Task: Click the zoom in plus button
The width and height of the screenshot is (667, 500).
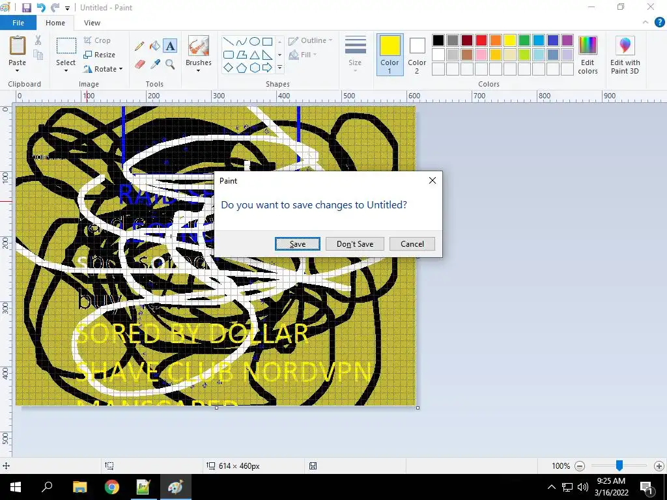Action: (659, 466)
